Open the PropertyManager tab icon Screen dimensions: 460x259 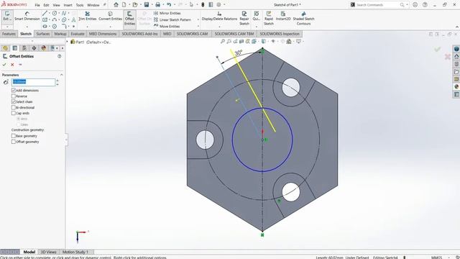click(15, 48)
